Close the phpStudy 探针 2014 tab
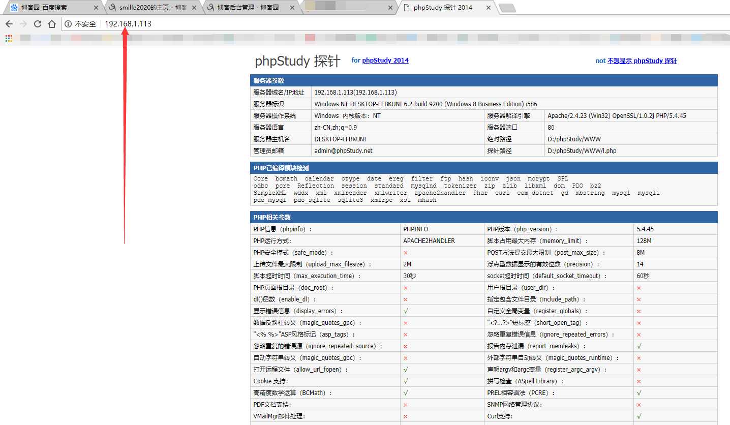 488,8
